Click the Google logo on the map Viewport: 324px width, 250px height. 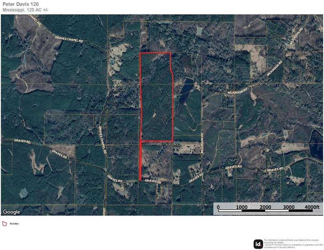click(11, 212)
